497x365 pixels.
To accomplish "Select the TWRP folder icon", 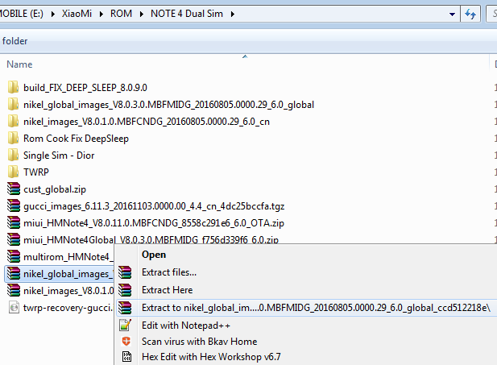I will [14, 172].
